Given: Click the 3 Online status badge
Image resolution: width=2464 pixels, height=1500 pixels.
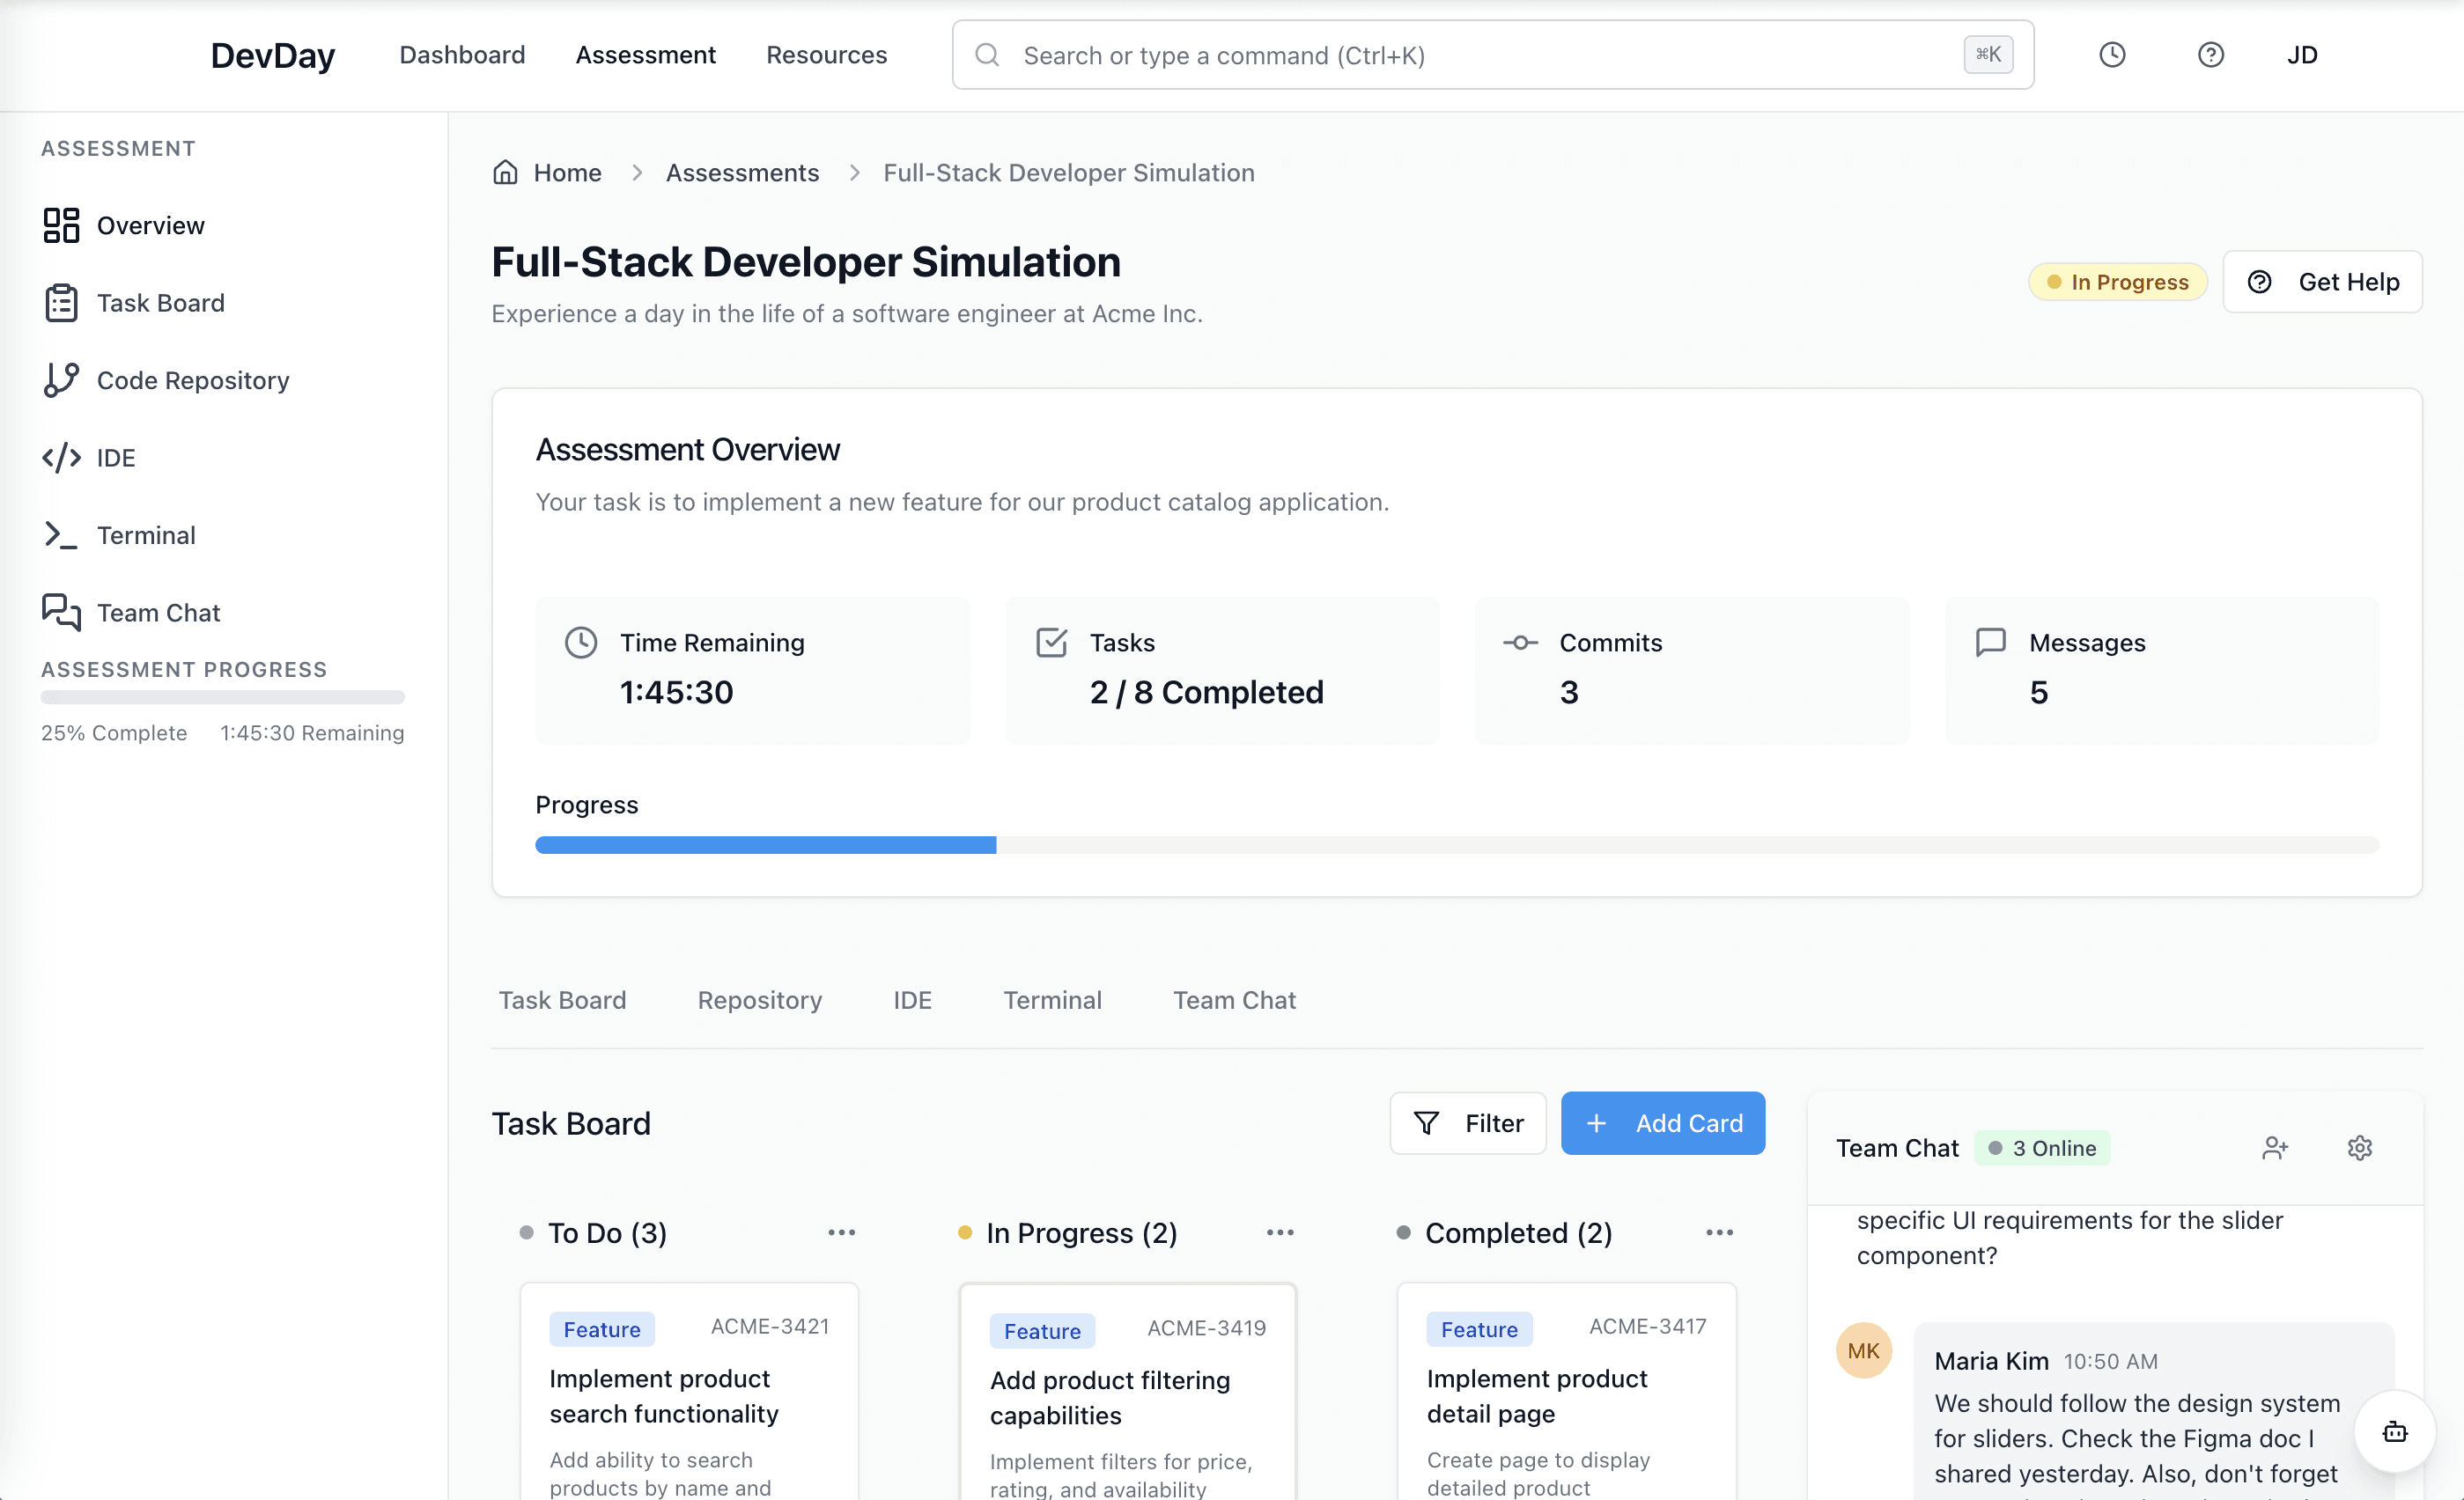Looking at the screenshot, I should coord(2042,1147).
